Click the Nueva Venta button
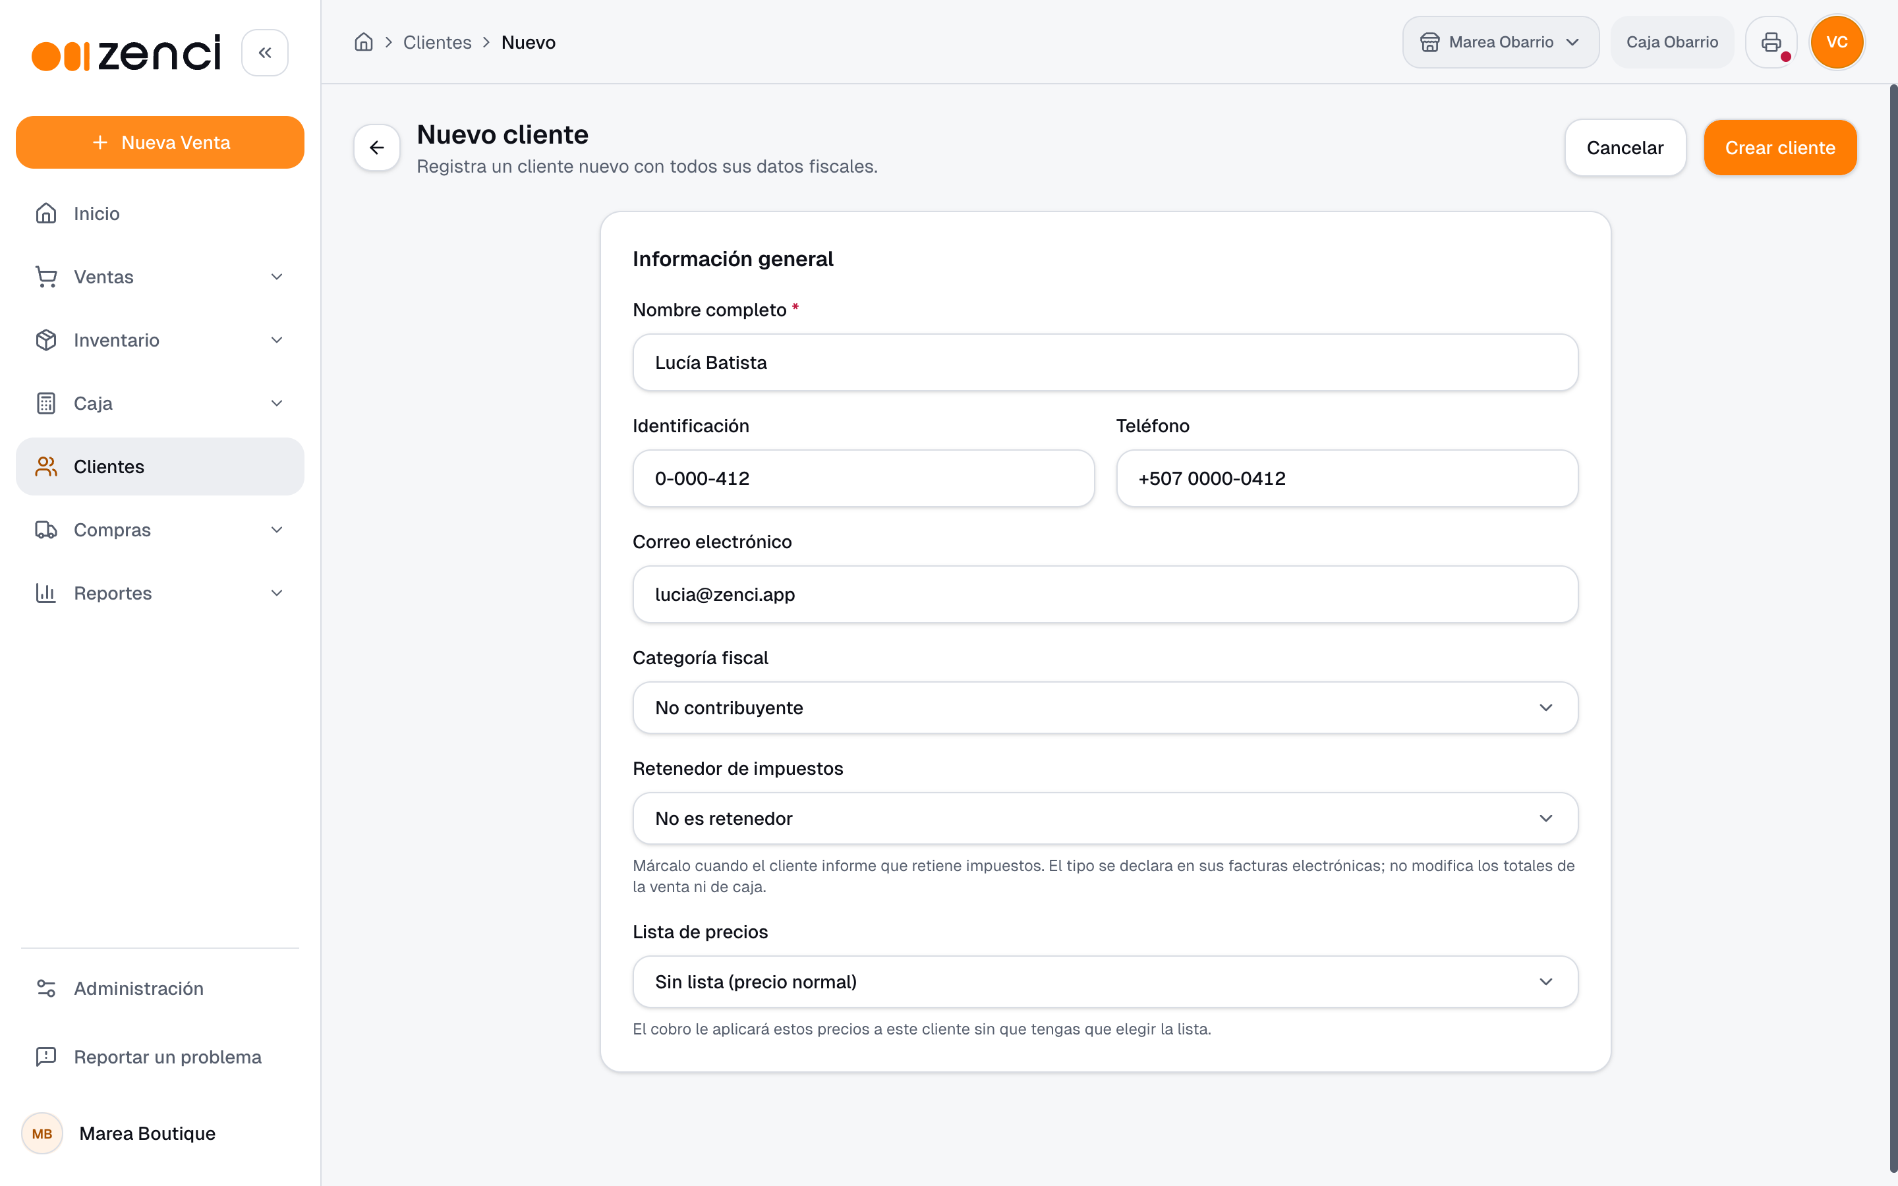This screenshot has height=1186, width=1898. click(x=160, y=142)
